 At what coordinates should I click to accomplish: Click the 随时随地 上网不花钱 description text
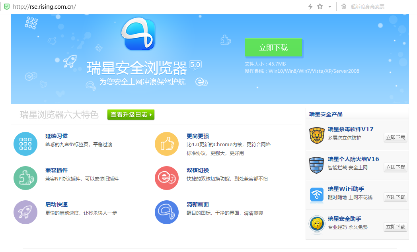click(x=350, y=197)
